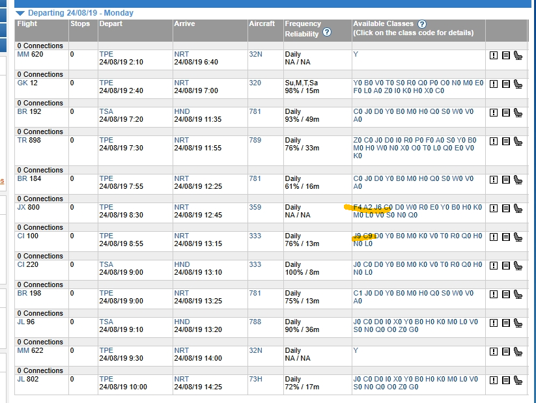
Task: Open details list icon for JL 802
Action: 506,380
